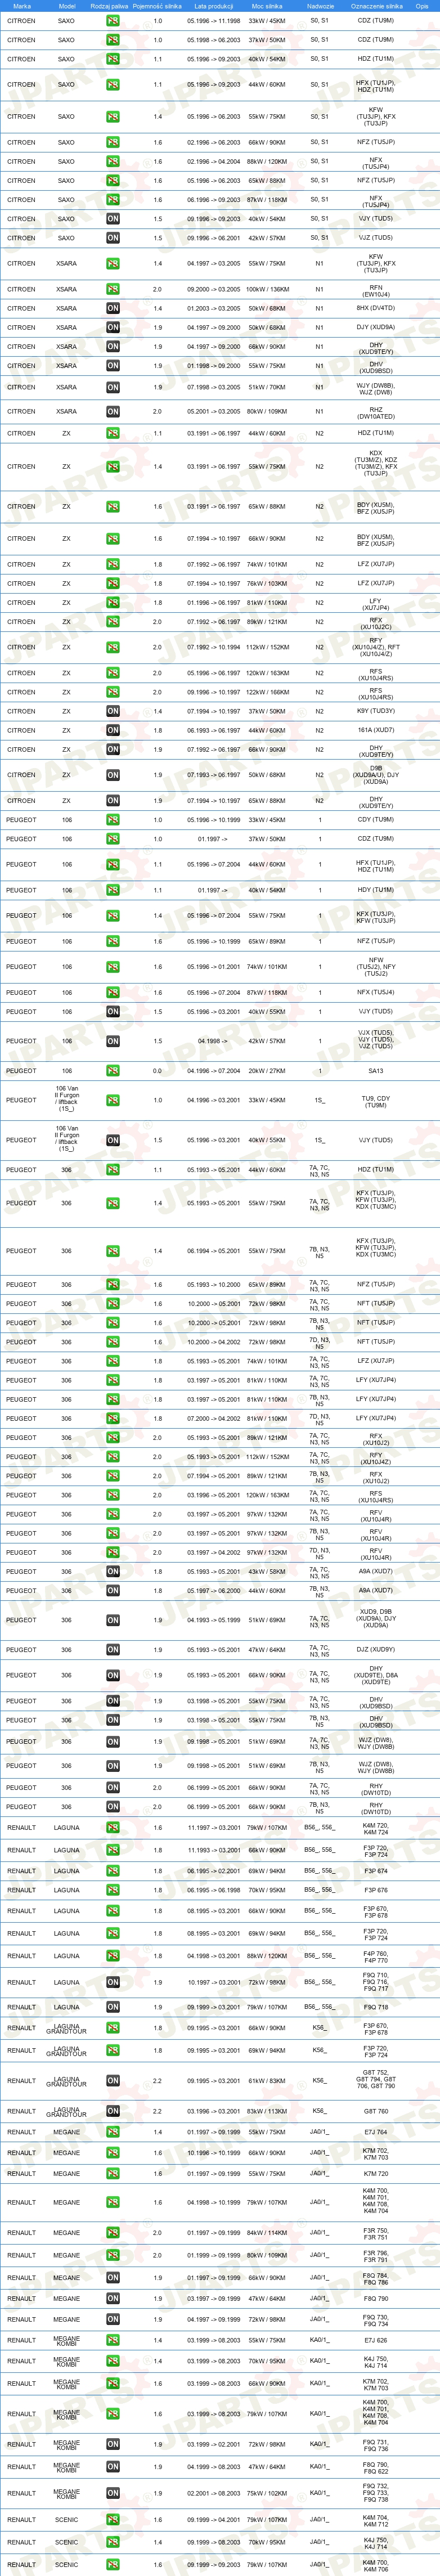Click 'F8Q 790' engine code cell
The width and height of the screenshot is (440, 2576).
[376, 2299]
